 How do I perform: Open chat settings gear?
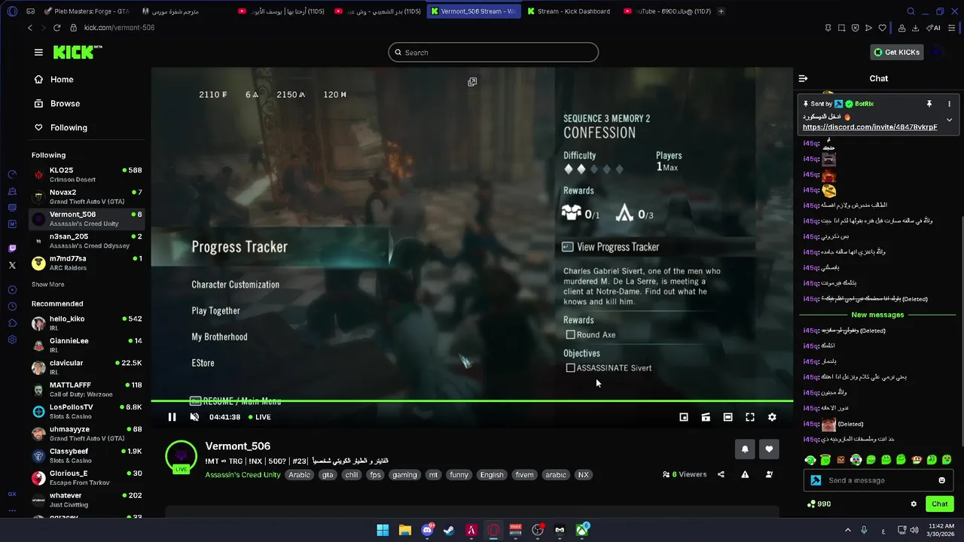[914, 504]
